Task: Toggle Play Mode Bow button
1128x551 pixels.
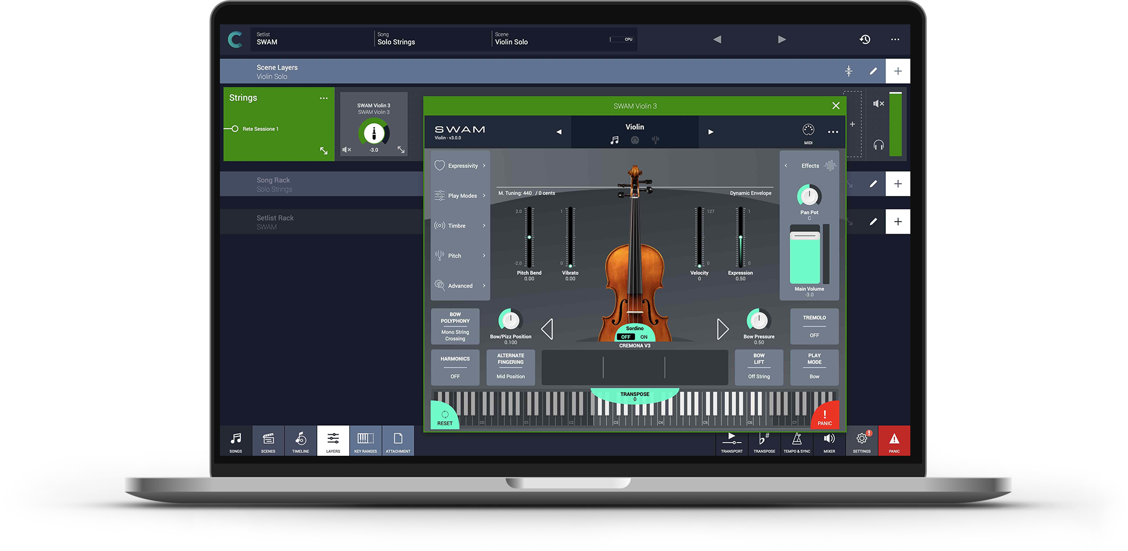Action: (x=815, y=367)
